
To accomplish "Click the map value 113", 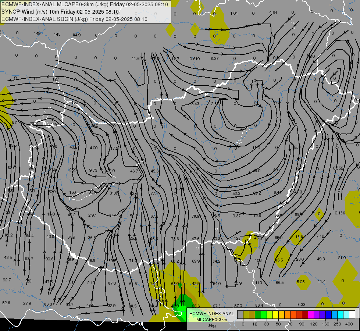I will (259, 283).
